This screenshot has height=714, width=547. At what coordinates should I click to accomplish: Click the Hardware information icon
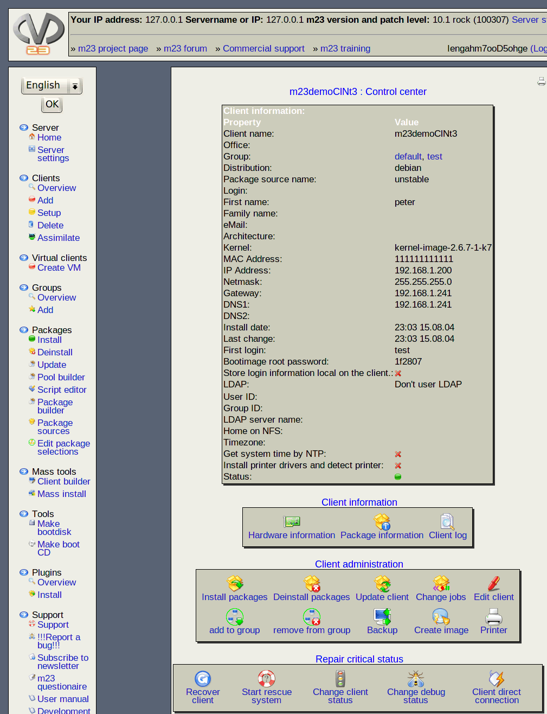[292, 522]
